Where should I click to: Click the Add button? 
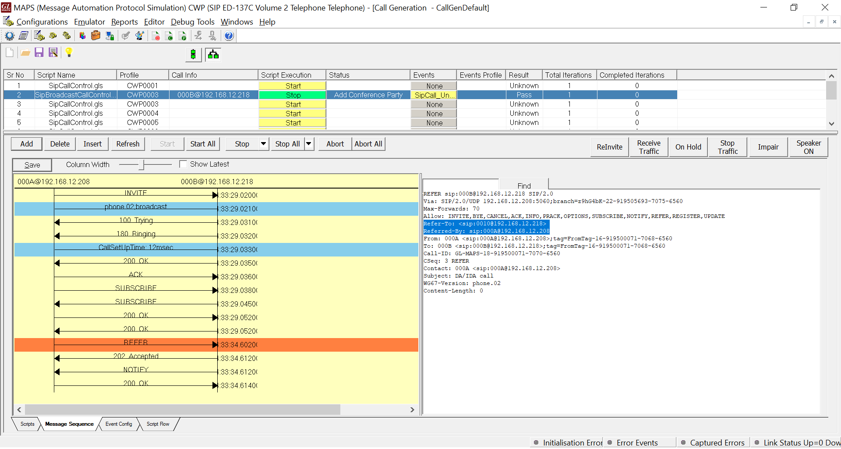click(x=27, y=144)
